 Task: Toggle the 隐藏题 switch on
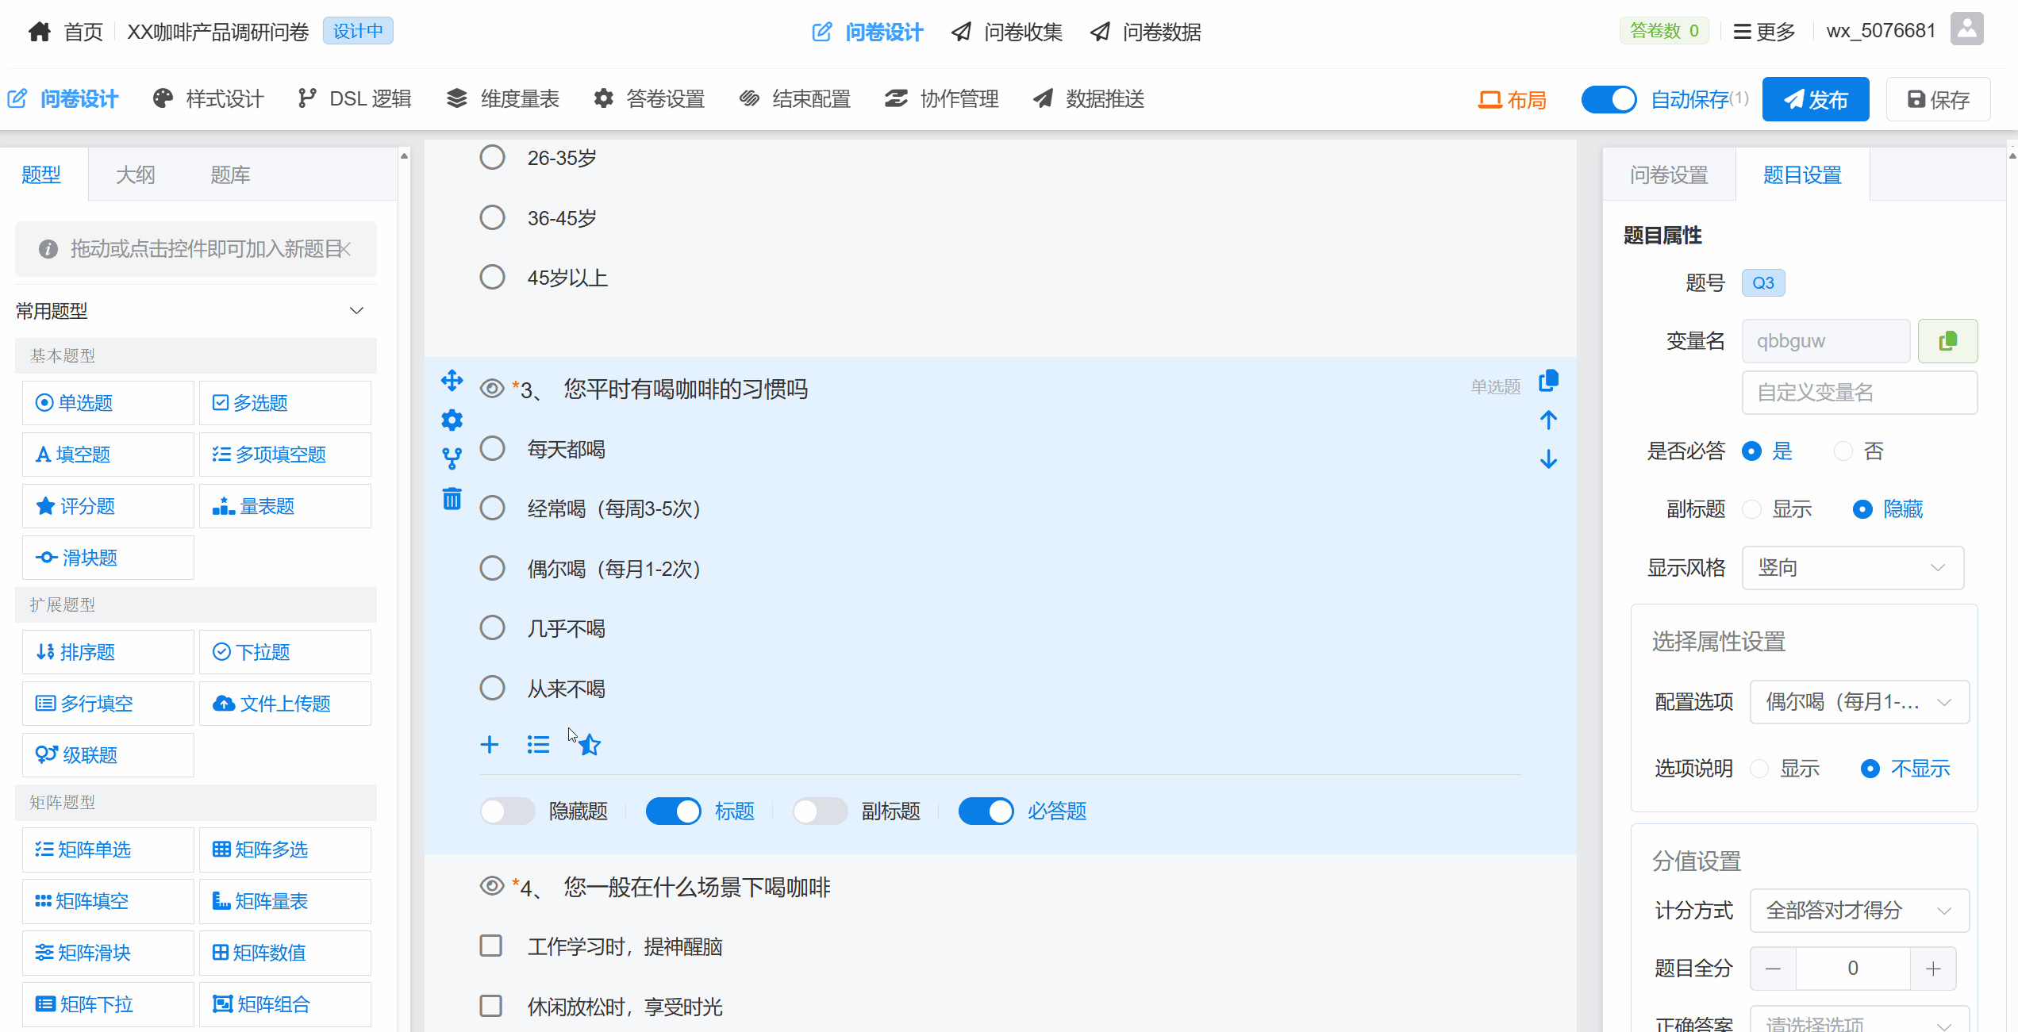click(x=508, y=811)
